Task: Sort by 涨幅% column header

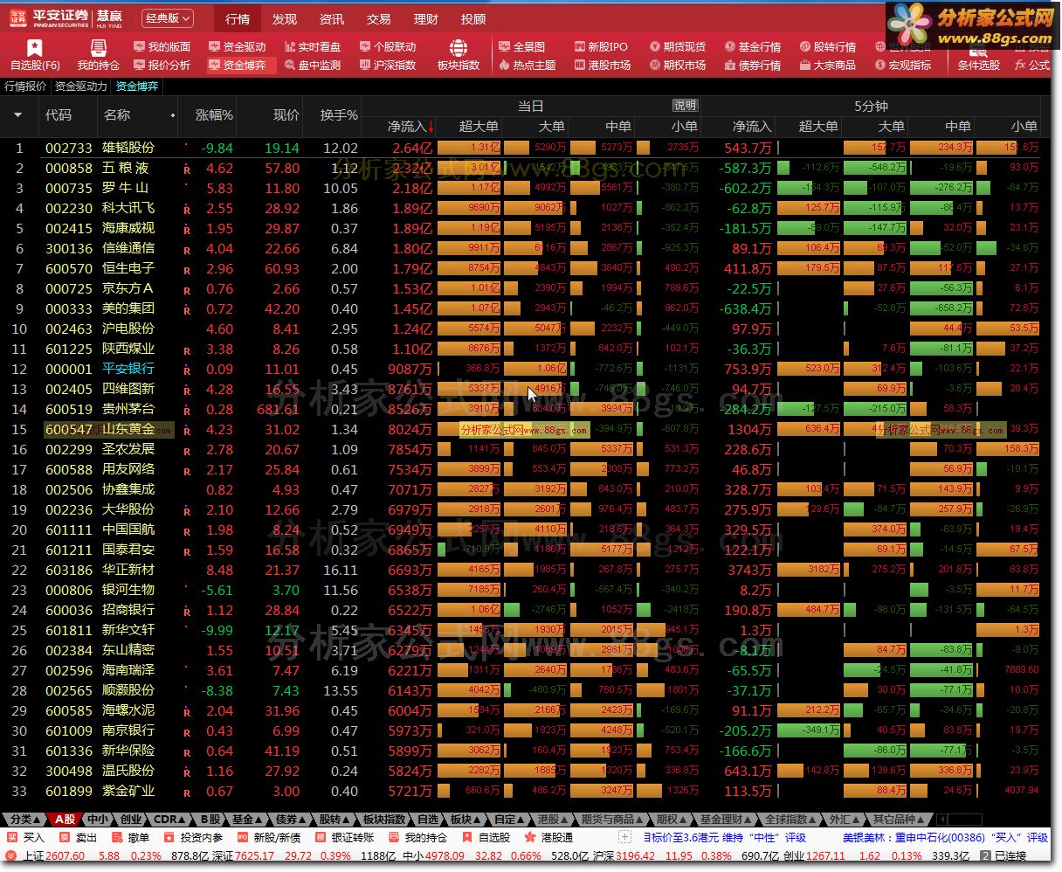Action: coord(215,114)
